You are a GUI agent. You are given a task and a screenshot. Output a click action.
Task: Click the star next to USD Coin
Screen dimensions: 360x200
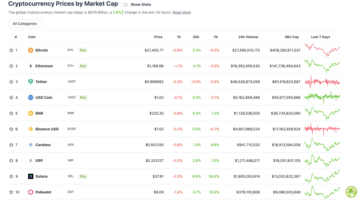[x=11, y=98]
